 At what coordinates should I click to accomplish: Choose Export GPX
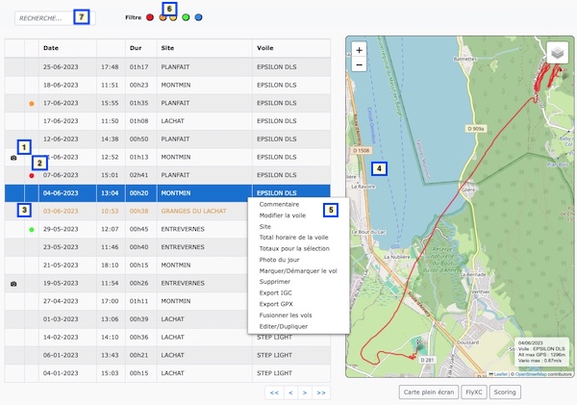click(x=276, y=304)
